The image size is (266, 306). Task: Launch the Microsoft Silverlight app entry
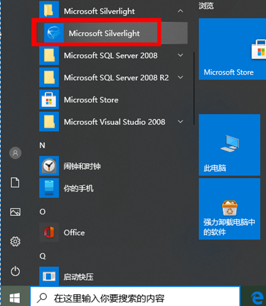point(112,33)
